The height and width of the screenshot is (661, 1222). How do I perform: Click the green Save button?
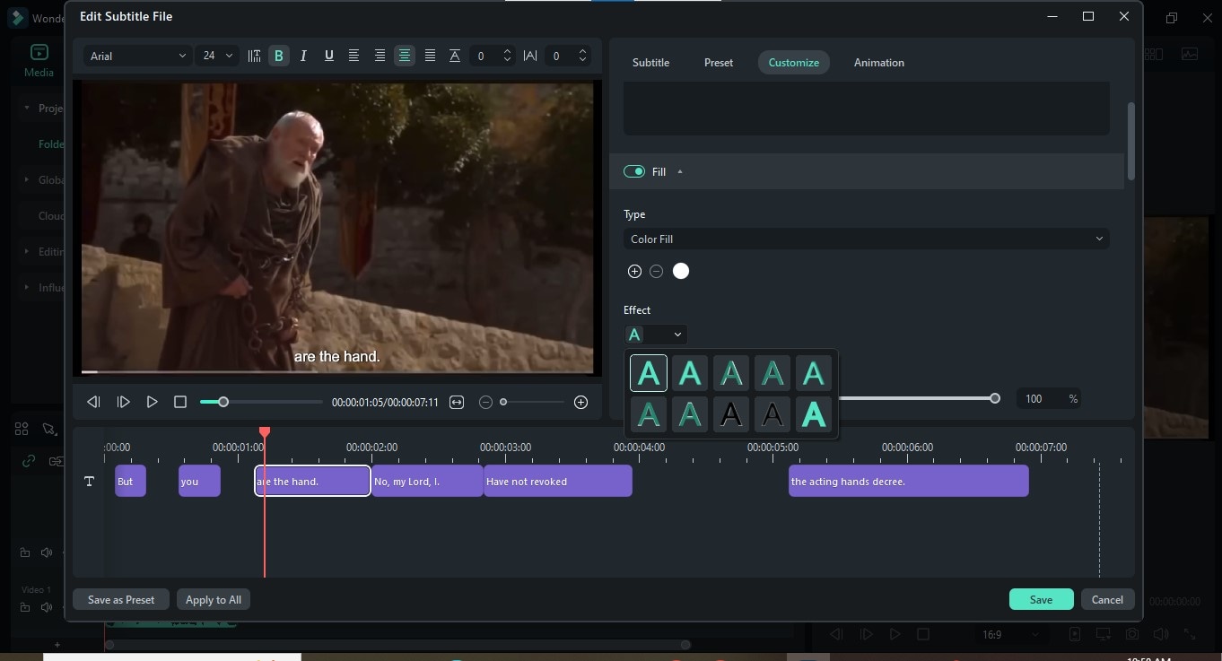pyautogui.click(x=1041, y=600)
